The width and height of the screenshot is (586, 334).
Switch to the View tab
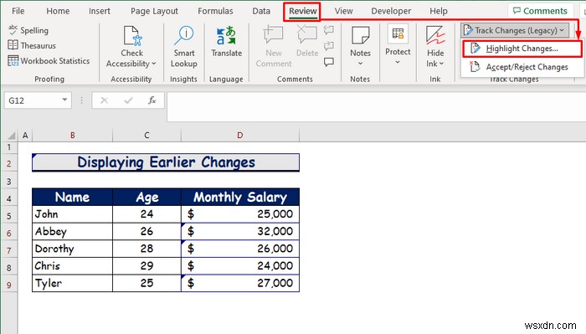343,11
